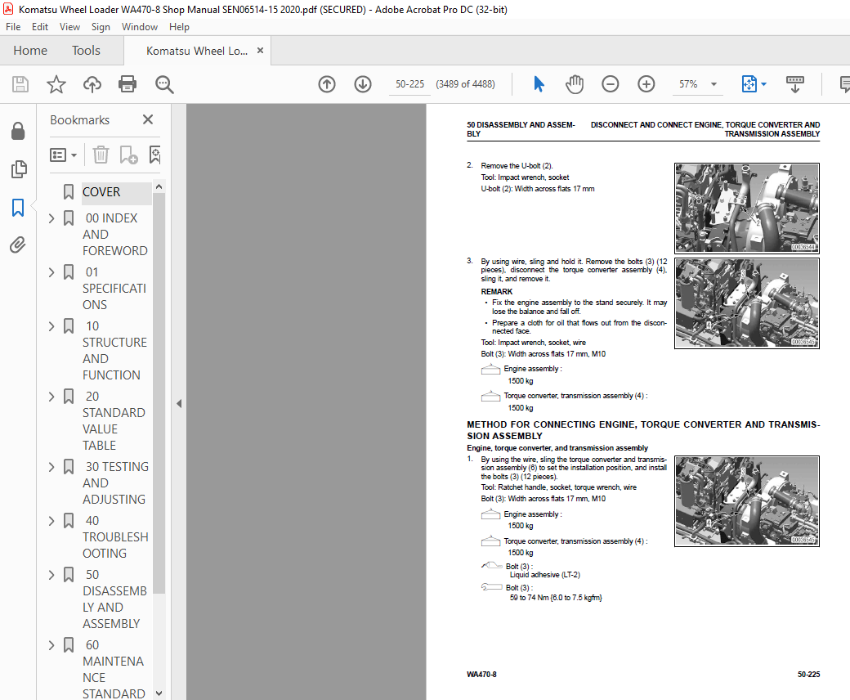The width and height of the screenshot is (850, 700).
Task: Switch to the Home tab
Action: [30, 51]
